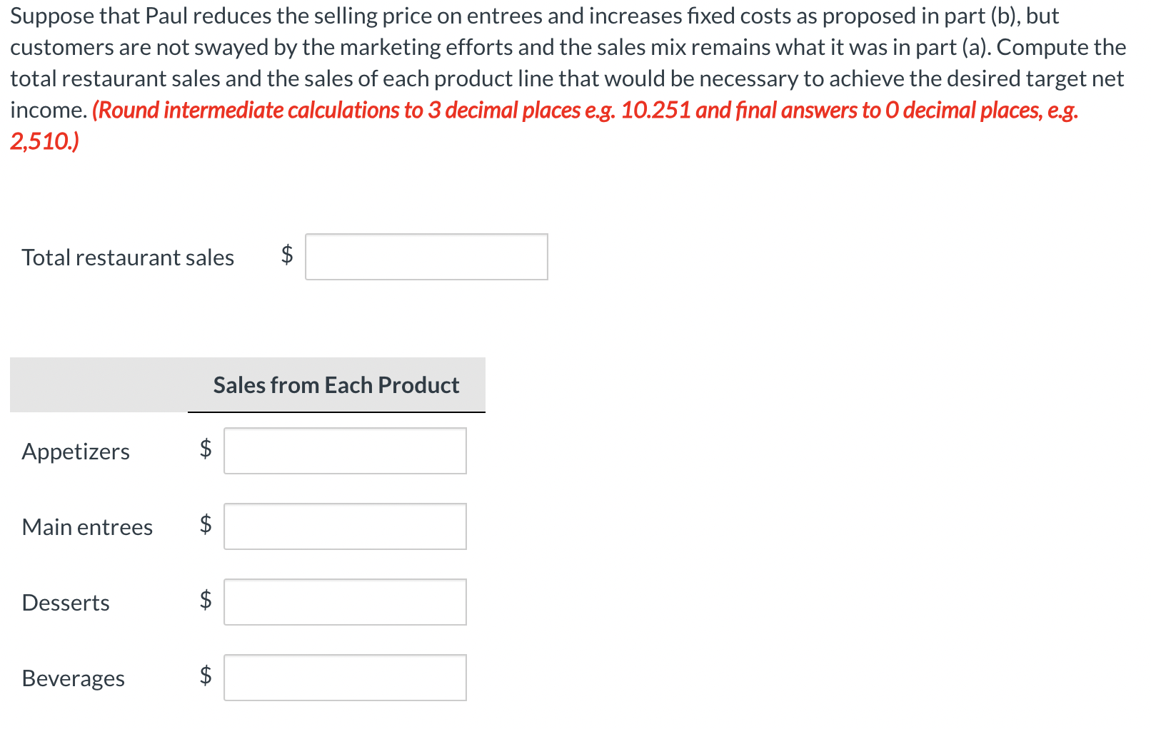Click the 'Main entrees' label

(87, 528)
